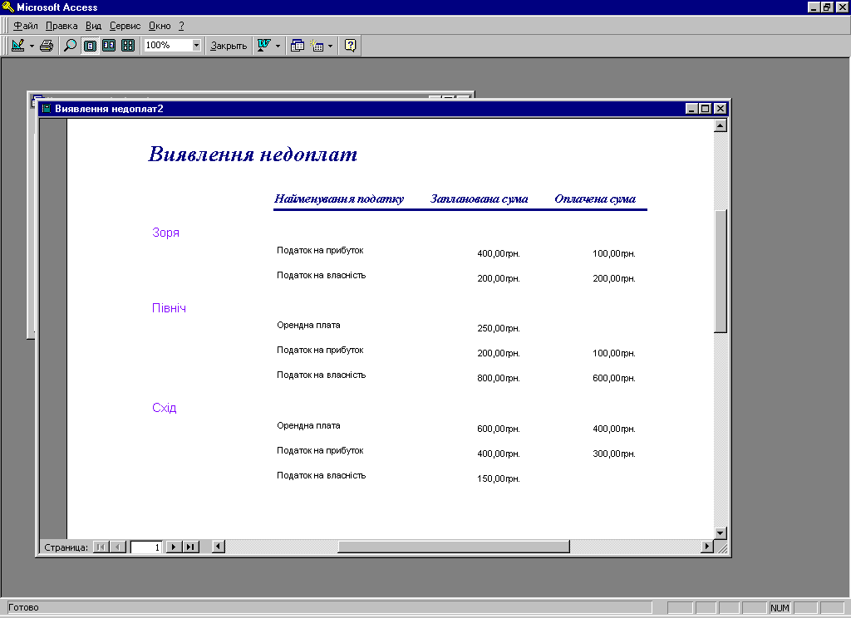Click the New Object icon

(x=317, y=46)
